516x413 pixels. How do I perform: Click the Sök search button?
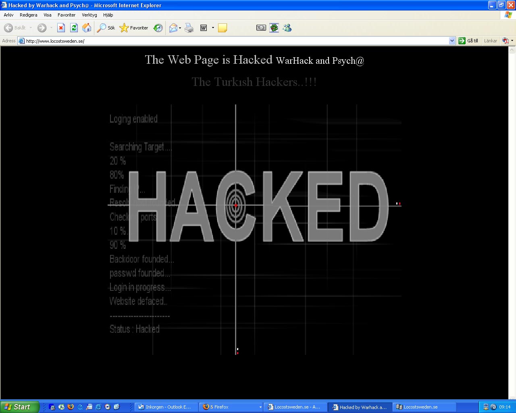click(106, 28)
